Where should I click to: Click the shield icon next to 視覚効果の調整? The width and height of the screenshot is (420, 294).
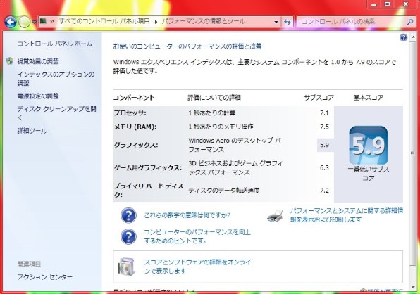click(x=10, y=61)
